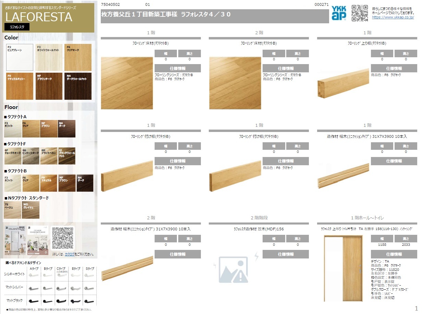Pick the N4 ダークウォールナット color swatch
Viewport: 422px width, 314px height.
click(78, 86)
